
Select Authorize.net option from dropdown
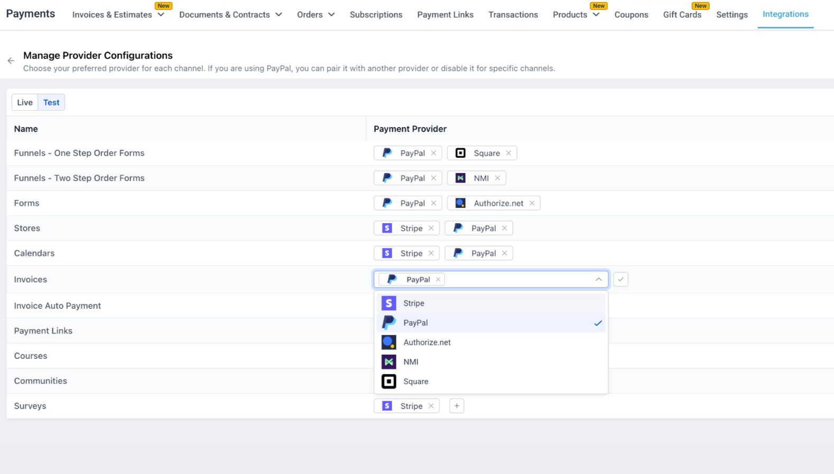pos(491,342)
